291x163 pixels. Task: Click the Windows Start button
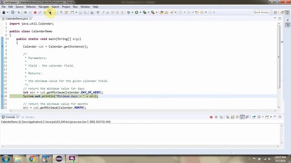[5, 159]
